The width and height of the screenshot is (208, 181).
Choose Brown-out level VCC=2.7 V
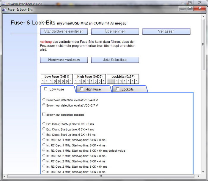pos(44,105)
